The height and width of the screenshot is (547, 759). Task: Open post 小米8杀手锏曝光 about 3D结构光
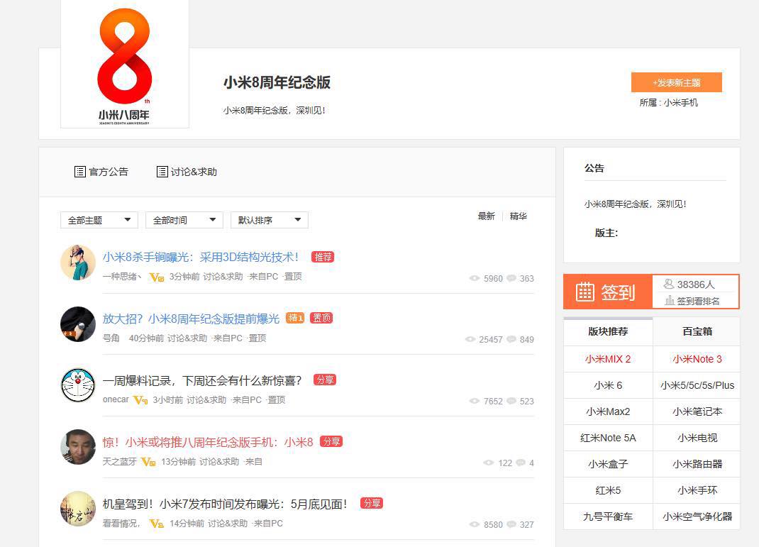pyautogui.click(x=201, y=257)
